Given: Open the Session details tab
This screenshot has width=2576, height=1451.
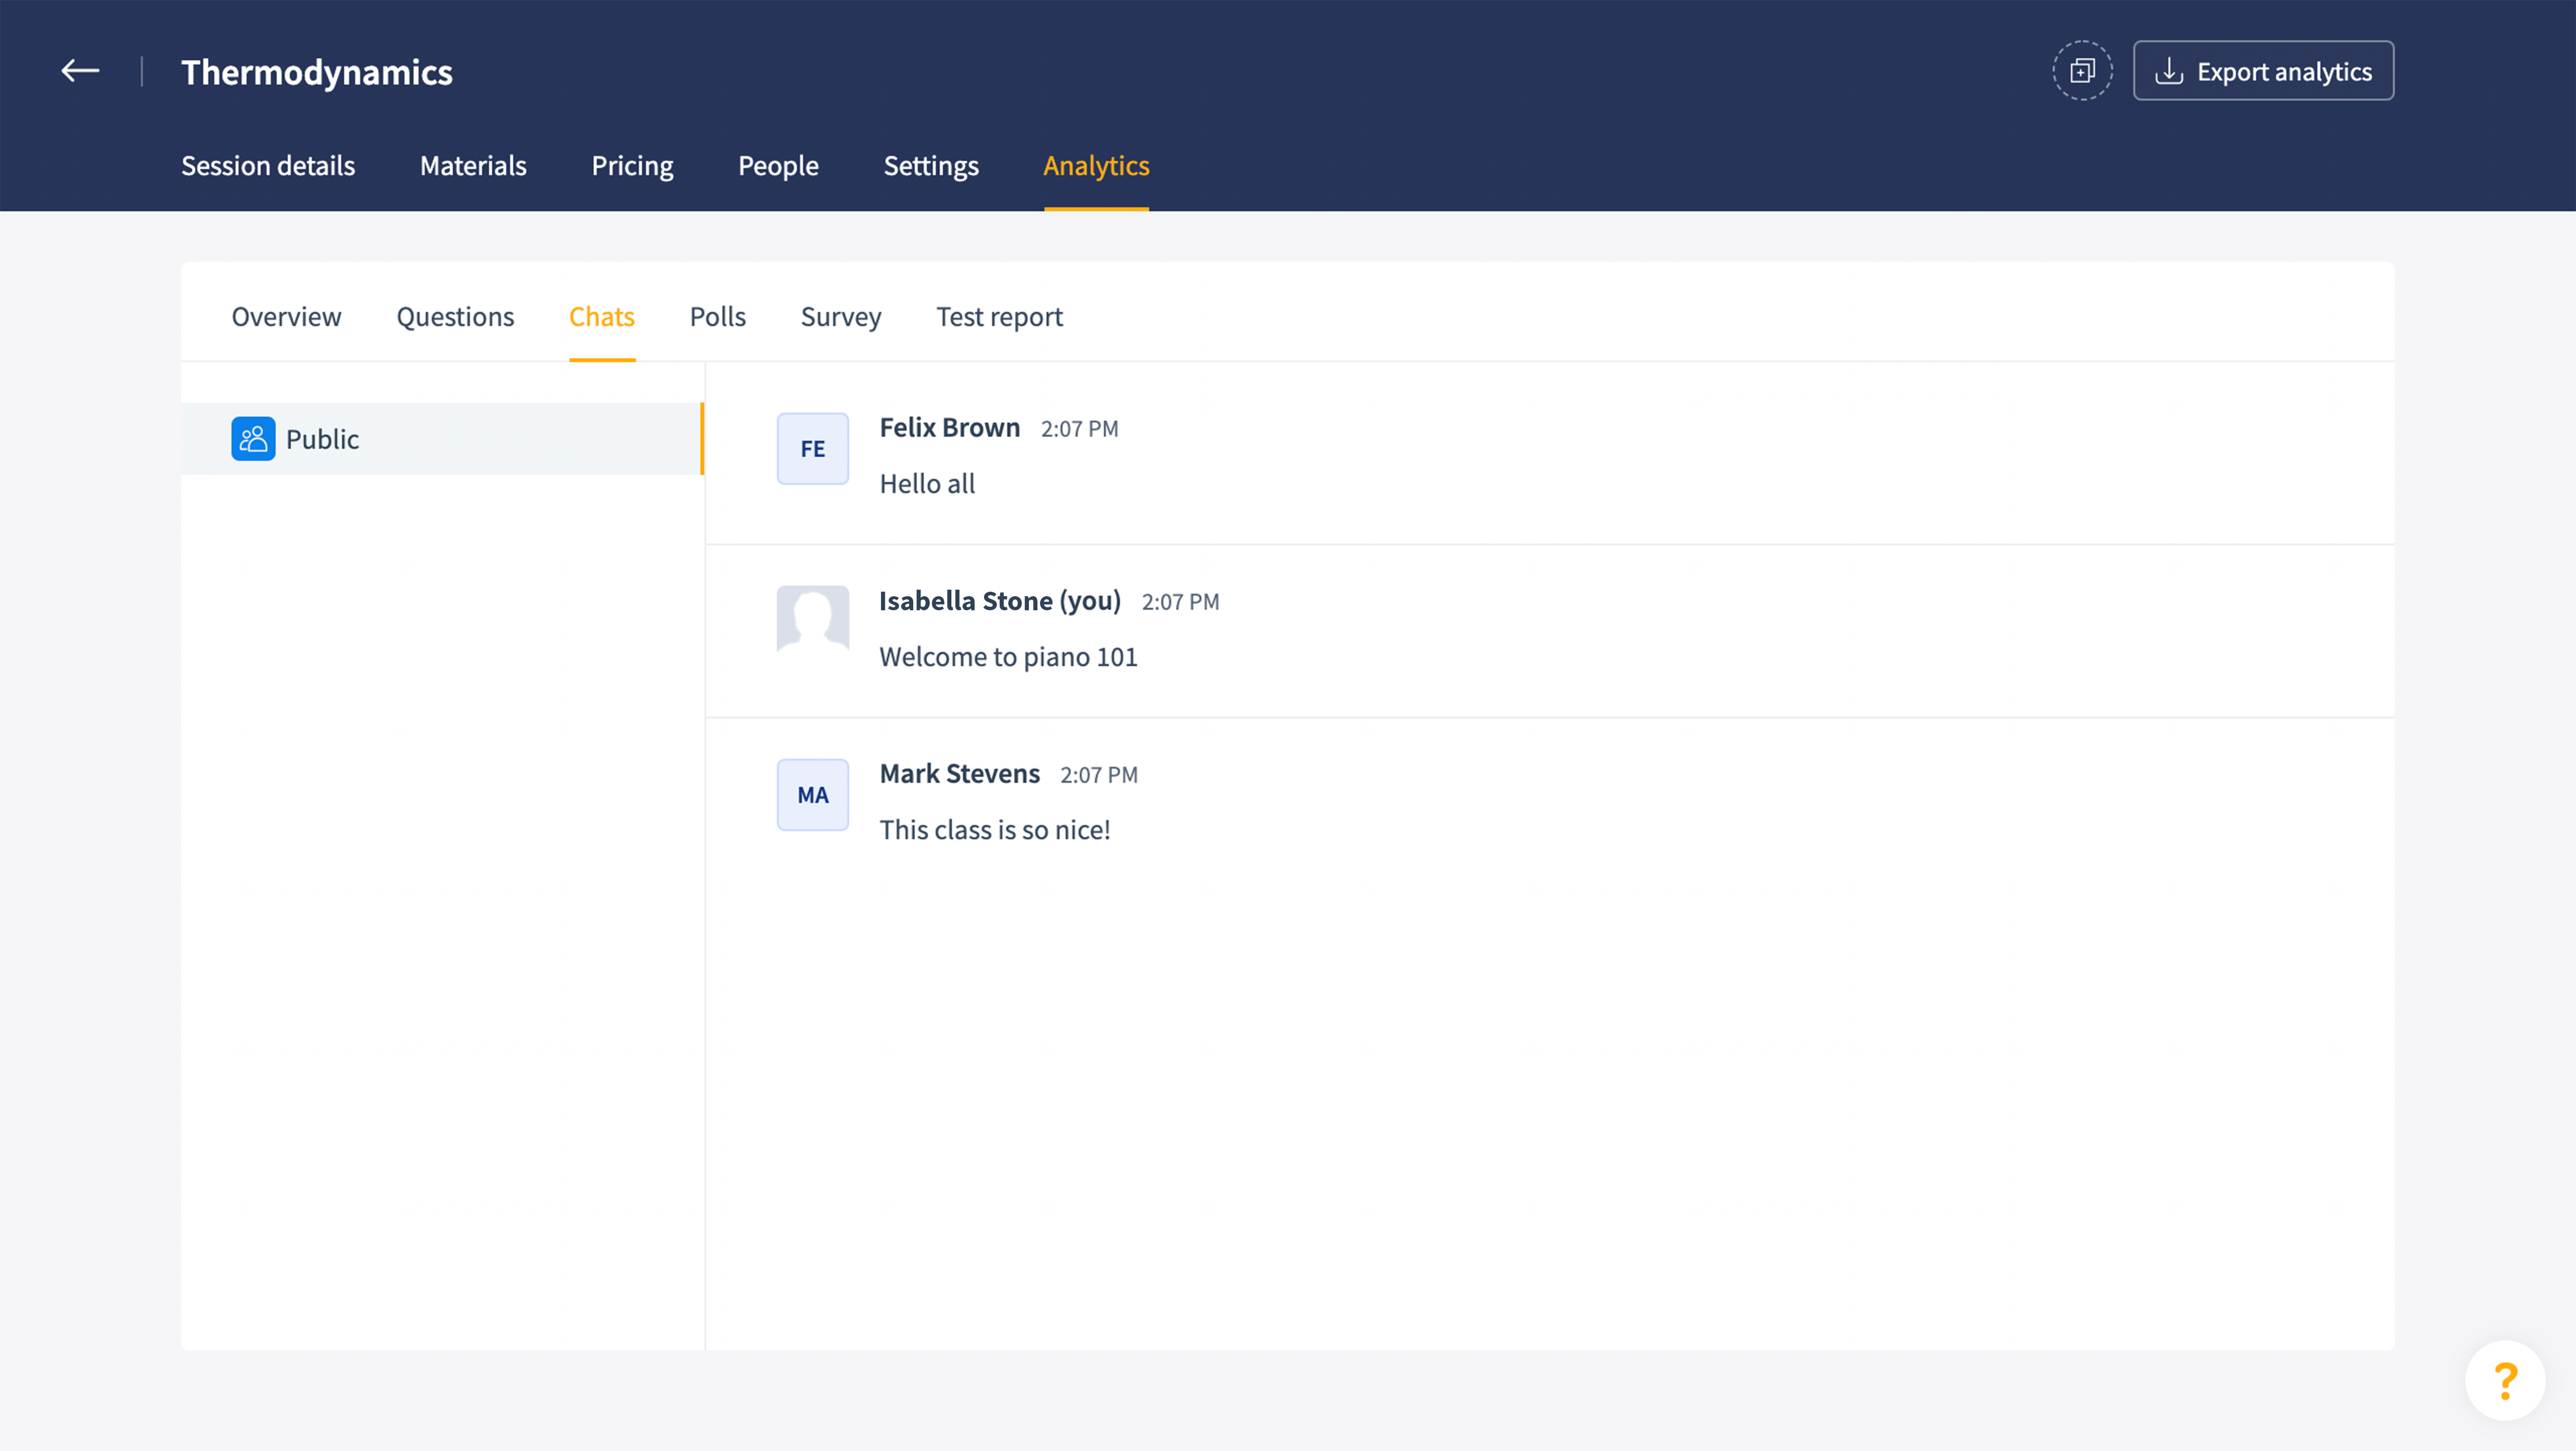Looking at the screenshot, I should point(268,166).
